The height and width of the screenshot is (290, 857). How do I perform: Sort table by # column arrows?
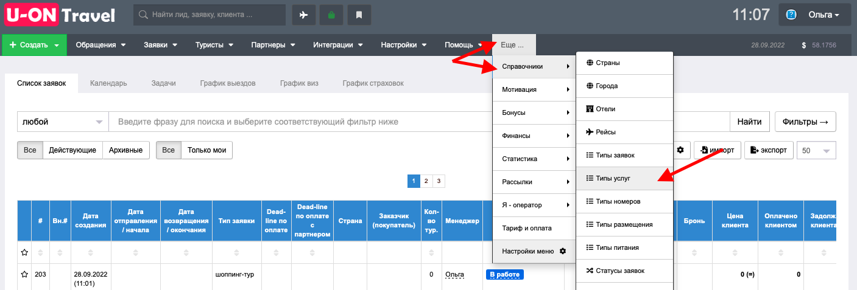point(40,252)
